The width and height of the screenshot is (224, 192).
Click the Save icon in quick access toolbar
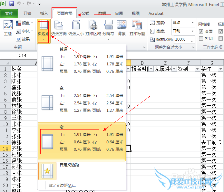click(x=12, y=4)
